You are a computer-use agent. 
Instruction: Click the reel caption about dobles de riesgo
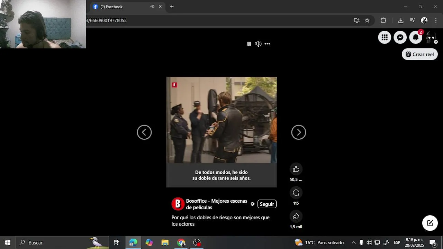click(x=220, y=221)
